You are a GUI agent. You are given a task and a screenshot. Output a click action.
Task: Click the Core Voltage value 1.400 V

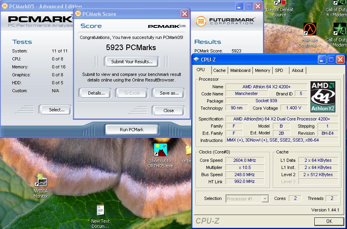(x=294, y=108)
